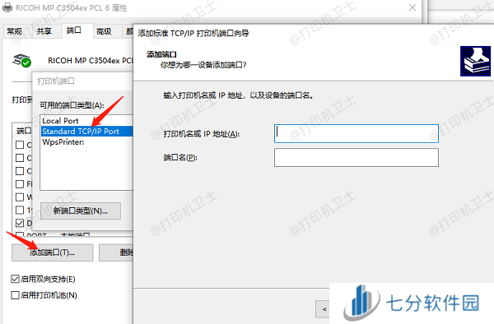Toggle 启用双向支持(E) checkbox
Image resolution: width=494 pixels, height=324 pixels.
tap(15, 279)
